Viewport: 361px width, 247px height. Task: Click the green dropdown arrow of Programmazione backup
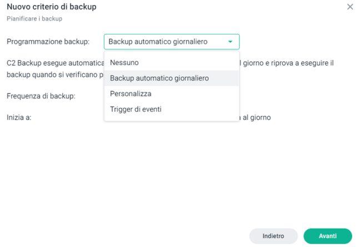pos(230,42)
